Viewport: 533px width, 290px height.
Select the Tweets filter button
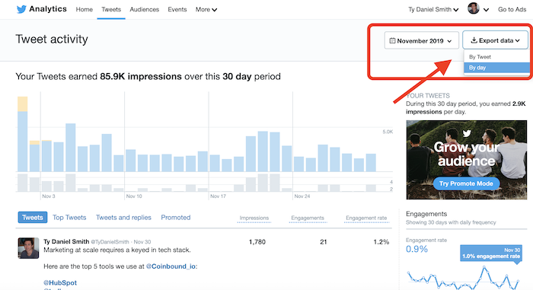pyautogui.click(x=33, y=217)
